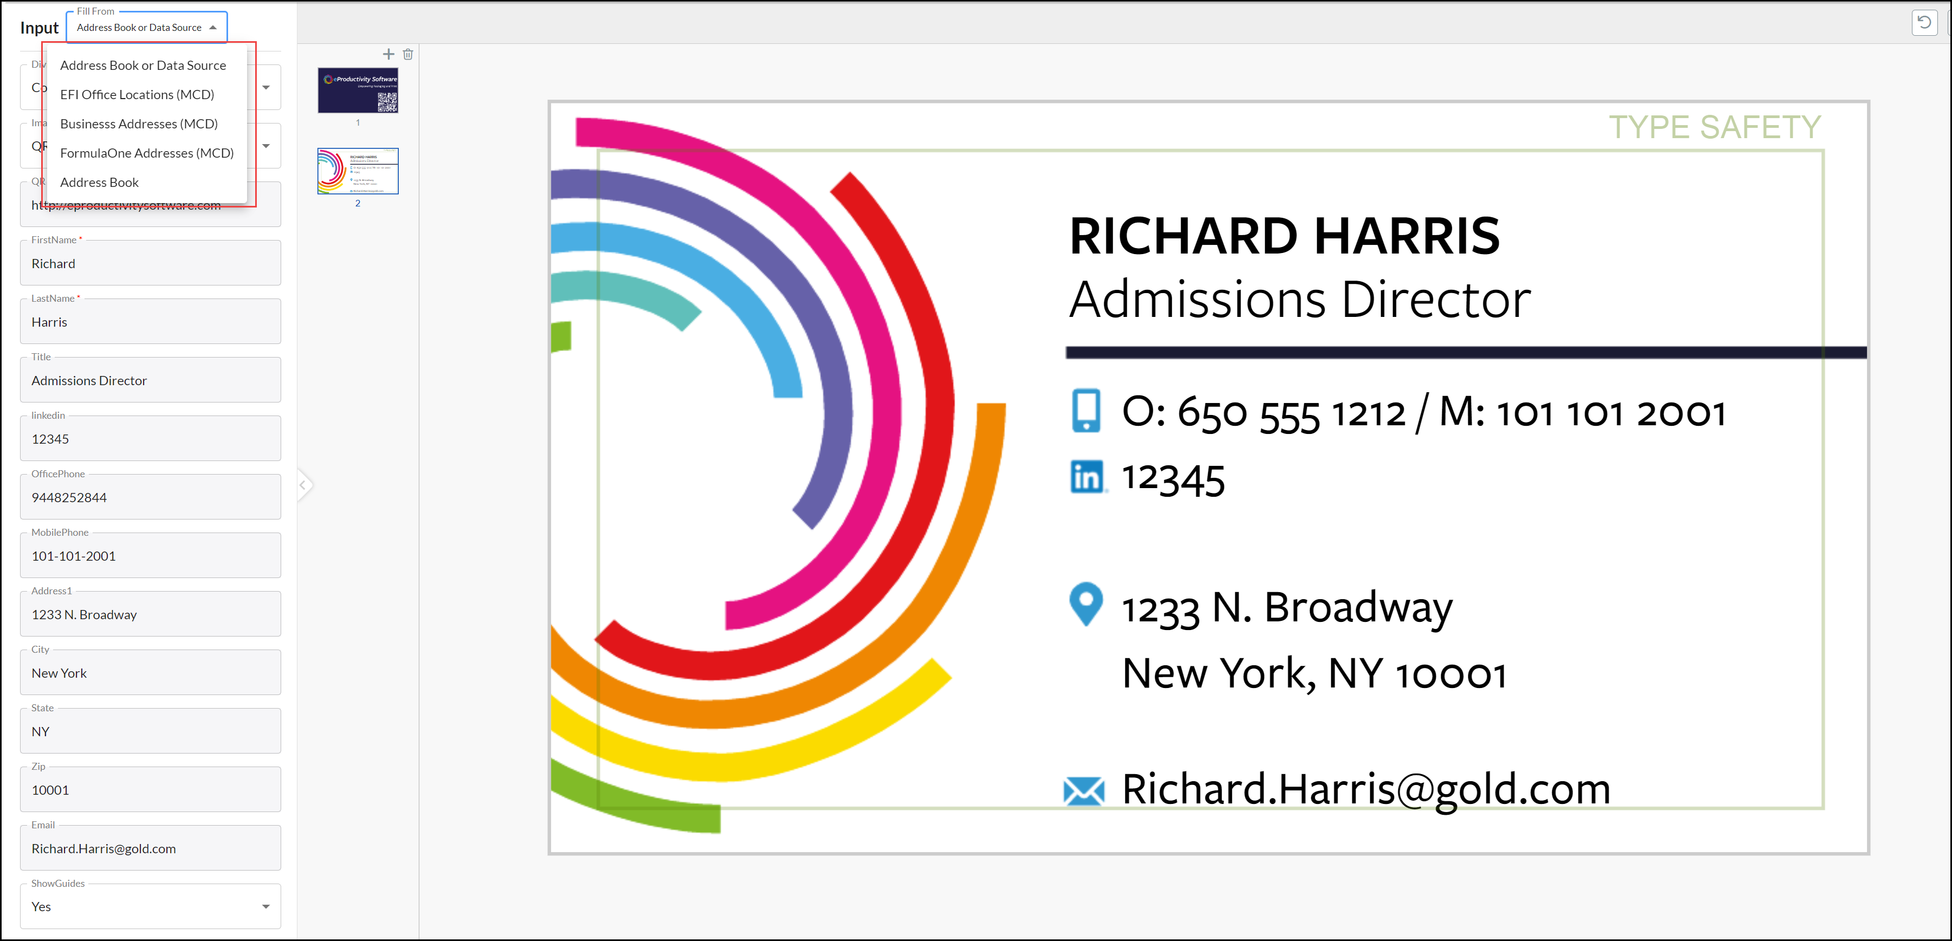Click the Zip code field
The image size is (1952, 941).
click(x=150, y=790)
